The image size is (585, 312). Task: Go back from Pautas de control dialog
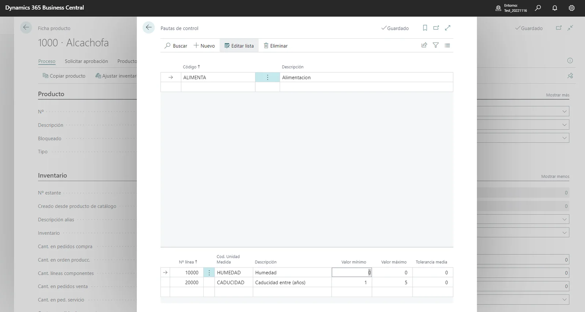point(148,27)
